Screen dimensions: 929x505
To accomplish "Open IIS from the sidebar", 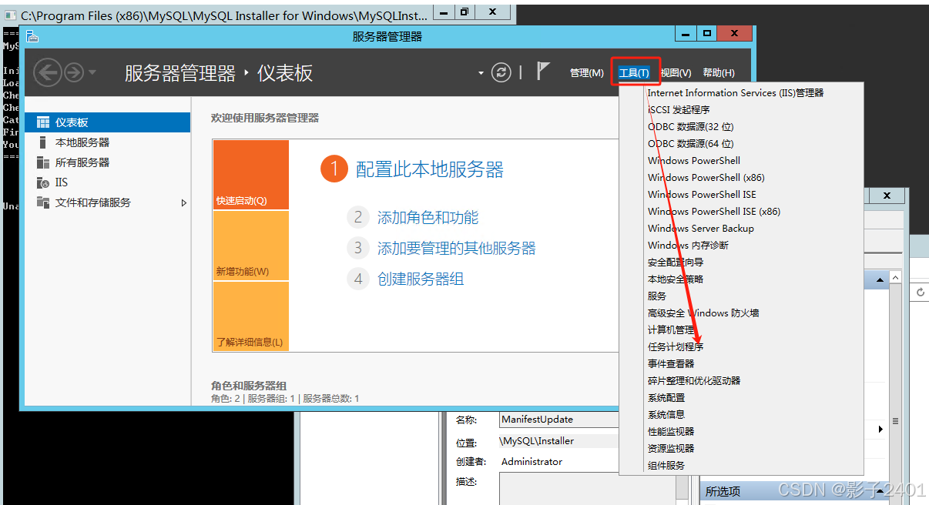I will (x=75, y=182).
